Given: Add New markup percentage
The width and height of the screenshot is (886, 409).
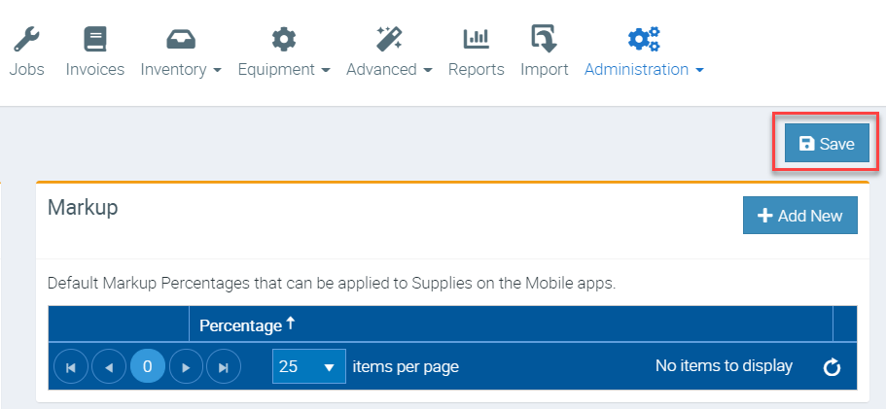Looking at the screenshot, I should click(799, 216).
